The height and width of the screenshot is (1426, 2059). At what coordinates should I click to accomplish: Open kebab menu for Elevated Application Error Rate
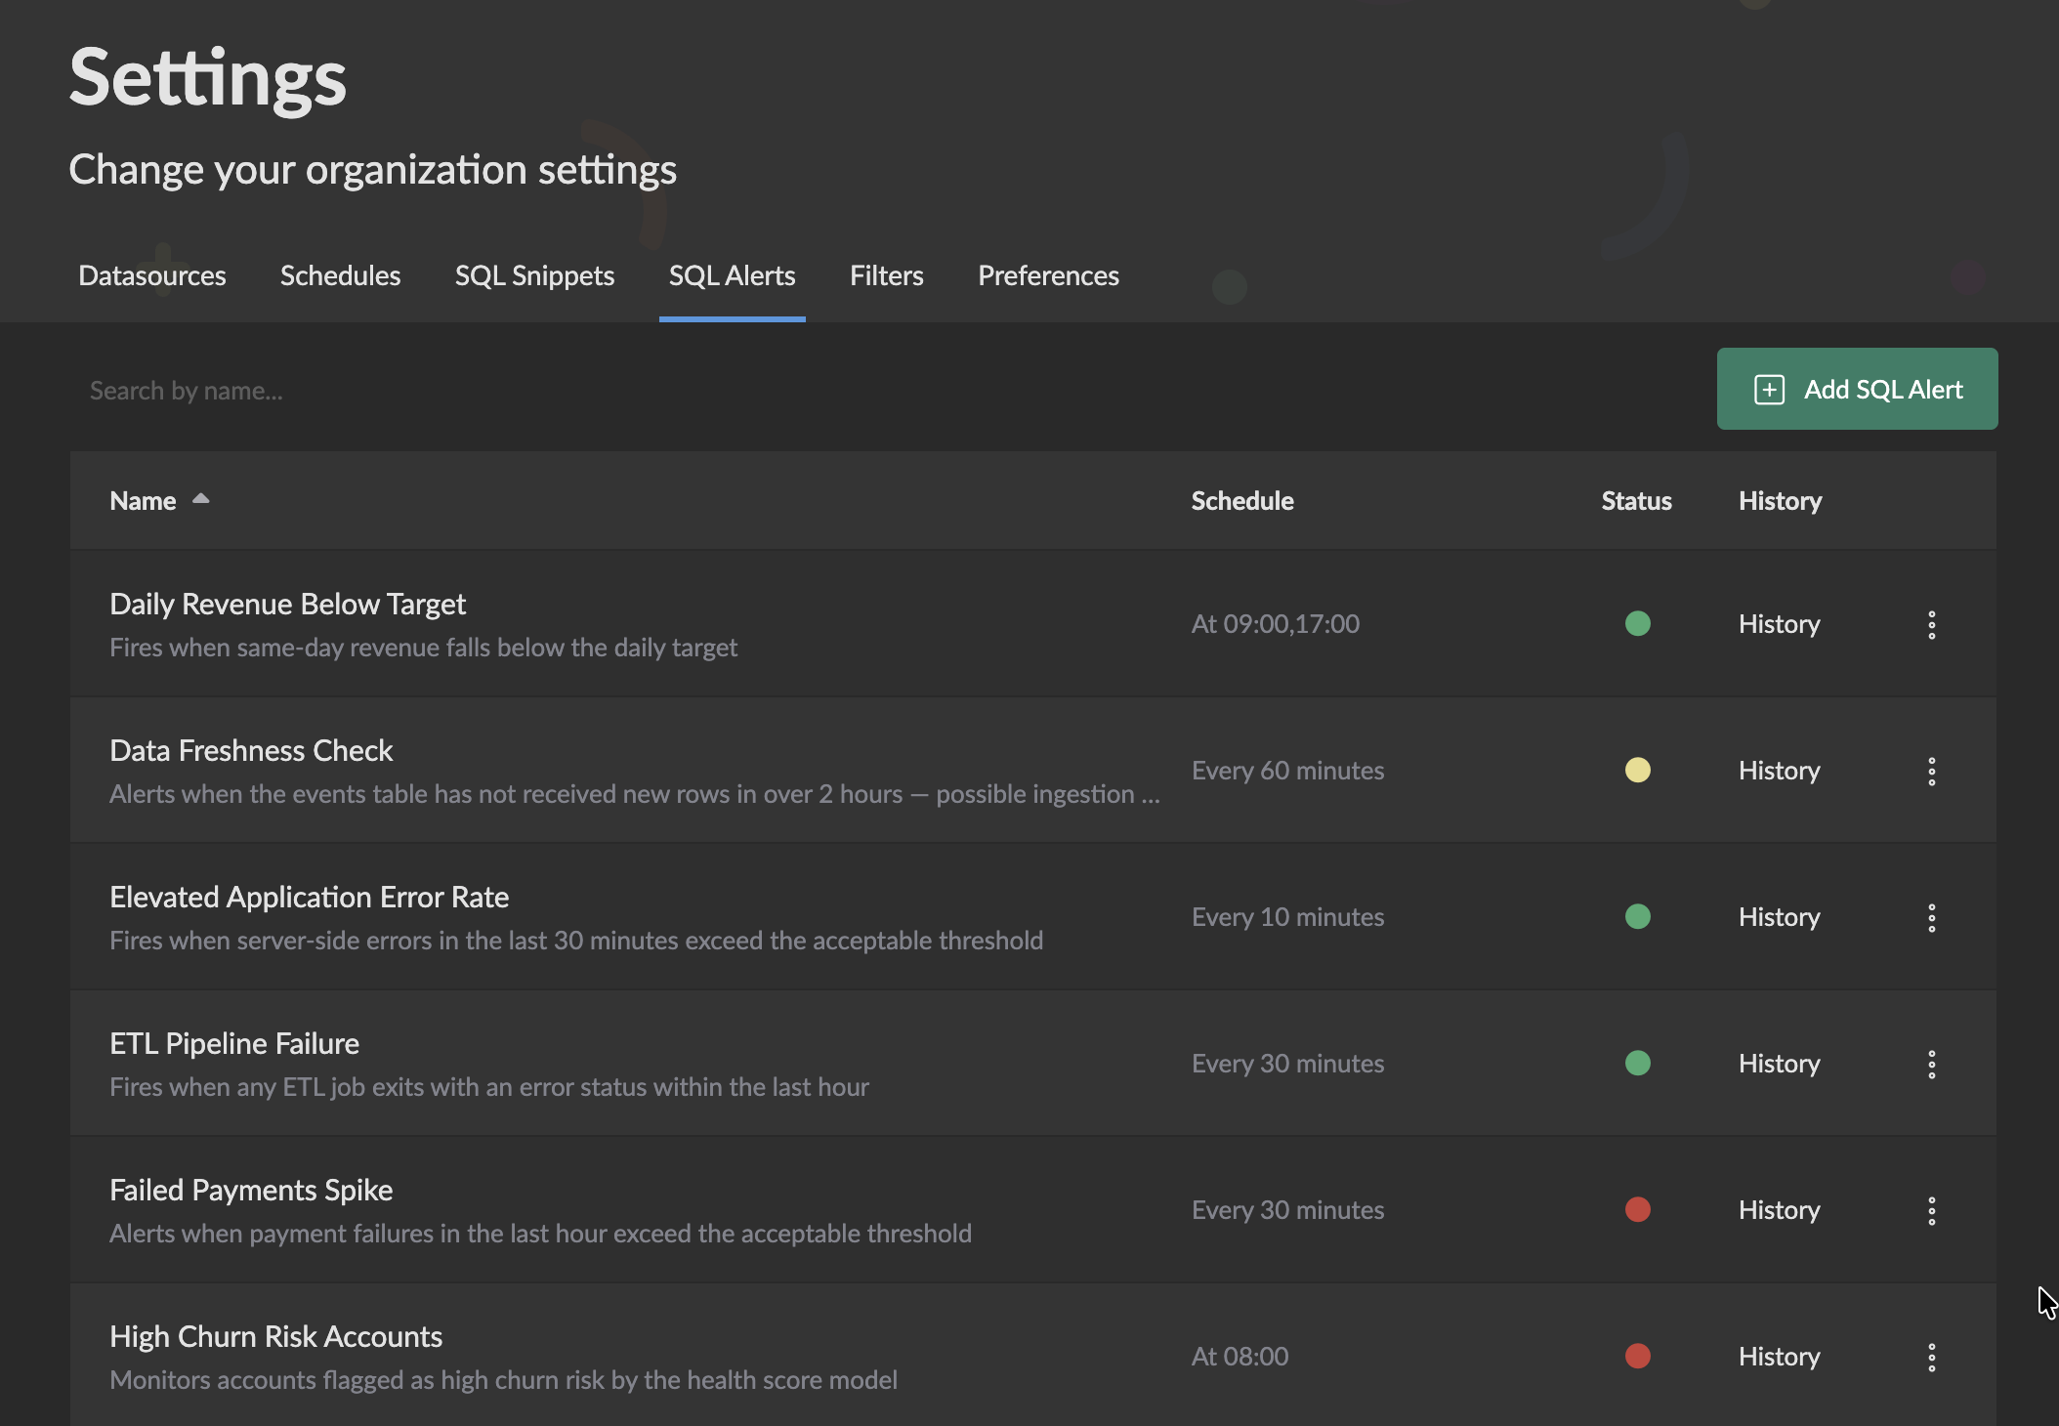[1931, 917]
